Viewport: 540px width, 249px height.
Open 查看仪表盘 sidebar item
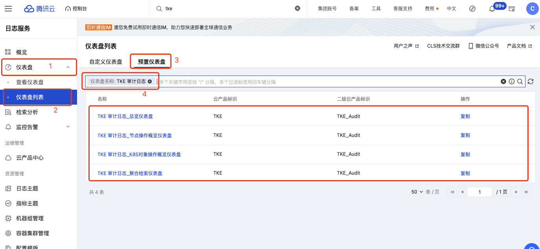[30, 82]
